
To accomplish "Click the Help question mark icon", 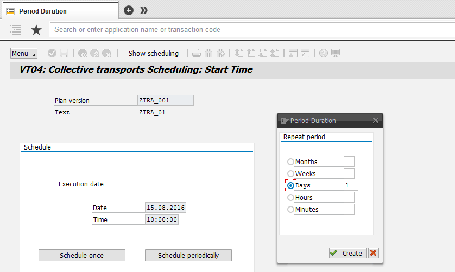I will click(x=324, y=53).
